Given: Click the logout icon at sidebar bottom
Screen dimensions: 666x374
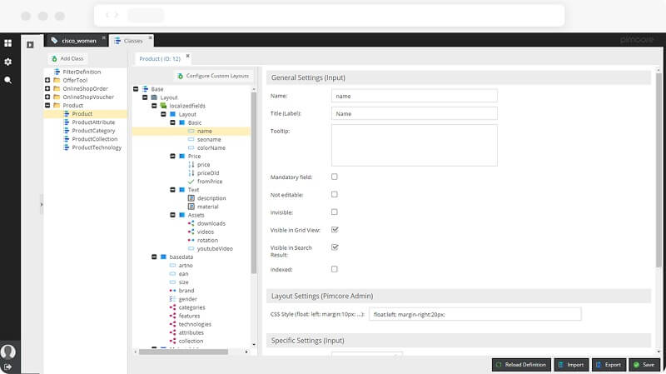Looking at the screenshot, I should pyautogui.click(x=7, y=367).
